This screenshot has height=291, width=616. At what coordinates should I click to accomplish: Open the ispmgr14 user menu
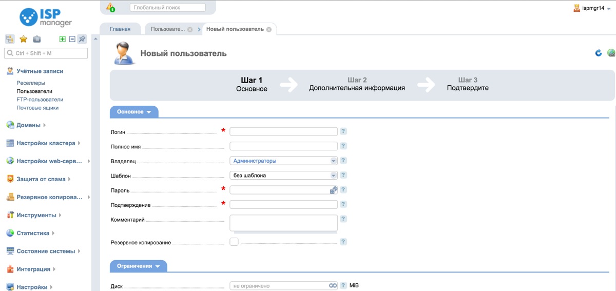click(x=592, y=8)
